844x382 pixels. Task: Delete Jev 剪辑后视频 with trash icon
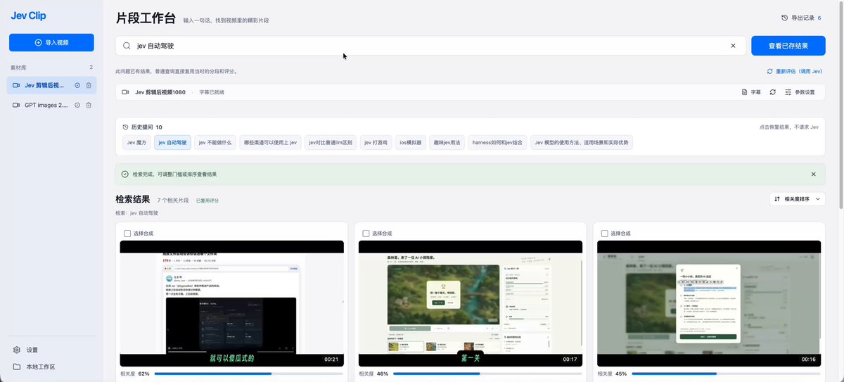coord(89,85)
